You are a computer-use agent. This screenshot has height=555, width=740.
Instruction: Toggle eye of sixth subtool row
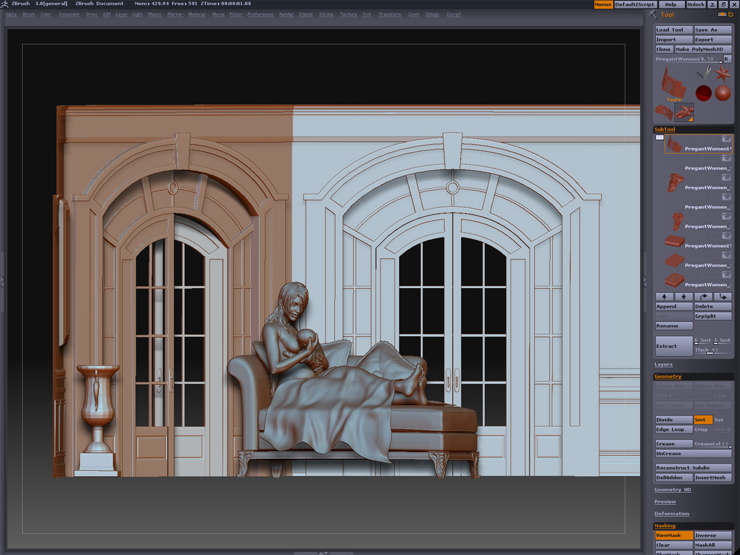[726, 236]
